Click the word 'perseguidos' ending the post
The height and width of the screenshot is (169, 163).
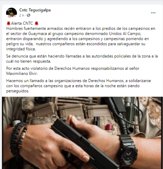click(18, 91)
